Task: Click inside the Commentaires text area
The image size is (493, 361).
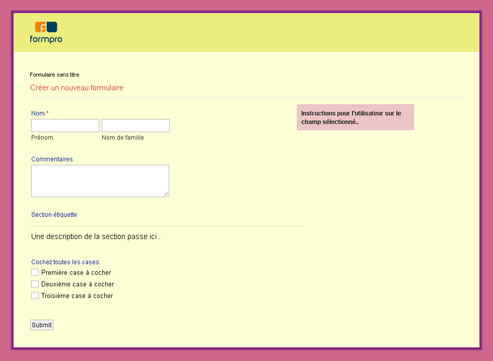Action: click(100, 180)
